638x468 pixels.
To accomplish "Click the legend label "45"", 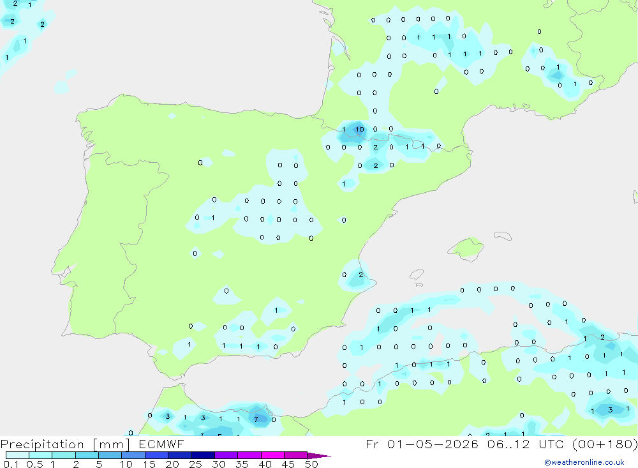I will [288, 464].
